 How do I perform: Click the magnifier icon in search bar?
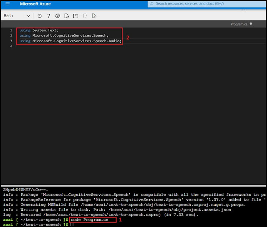pos(151,4)
